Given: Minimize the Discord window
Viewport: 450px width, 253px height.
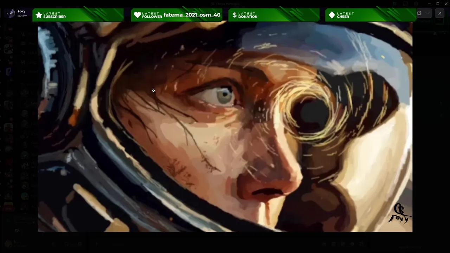Looking at the screenshot, I should point(429,4).
